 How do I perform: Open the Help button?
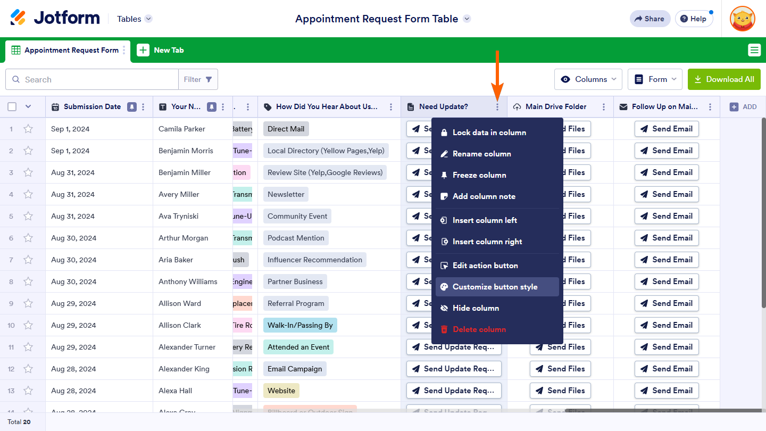tap(694, 19)
